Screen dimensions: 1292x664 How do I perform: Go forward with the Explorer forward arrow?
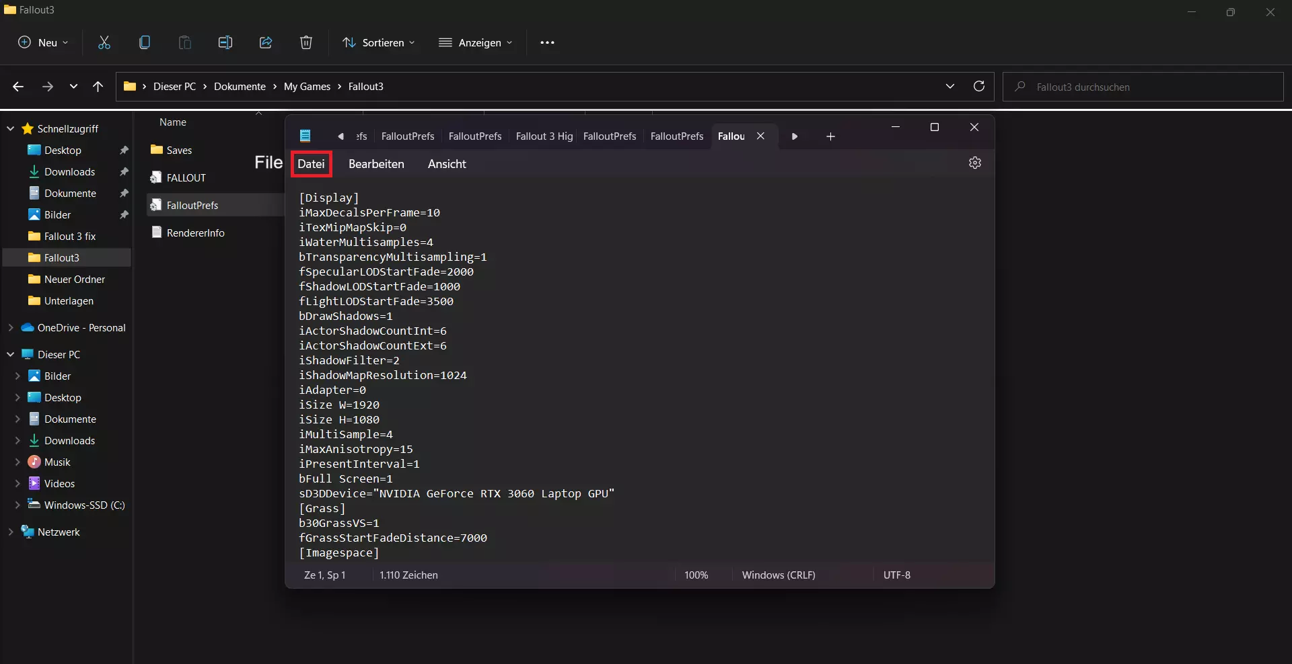point(47,87)
